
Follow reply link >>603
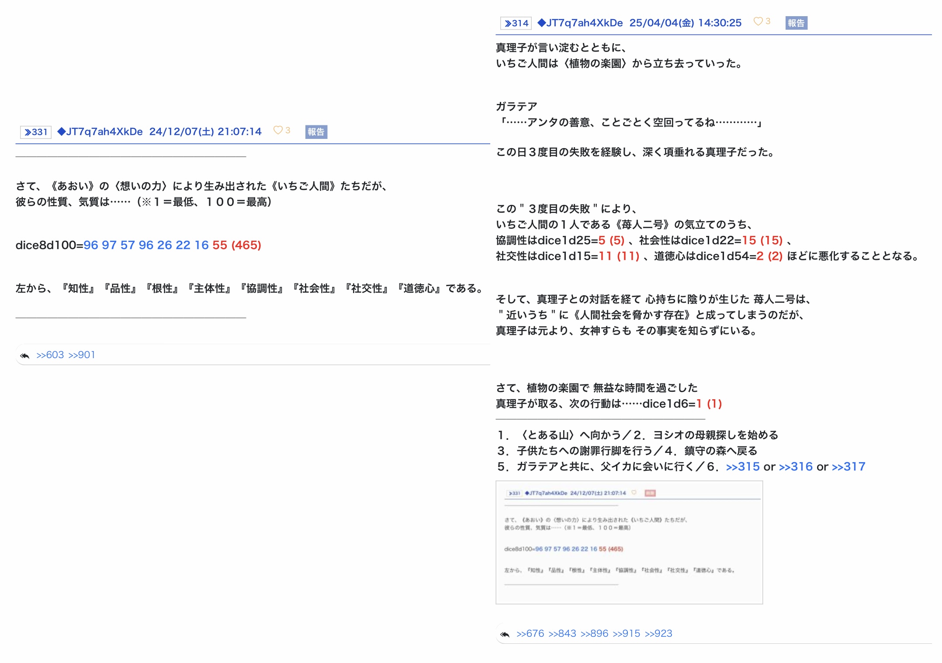[x=50, y=355]
